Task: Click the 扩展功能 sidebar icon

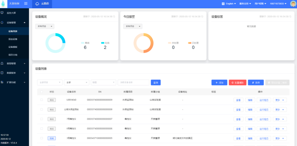Action: click(x=2, y=82)
